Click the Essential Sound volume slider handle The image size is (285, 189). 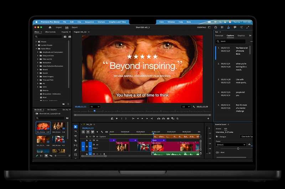[x=238, y=149]
